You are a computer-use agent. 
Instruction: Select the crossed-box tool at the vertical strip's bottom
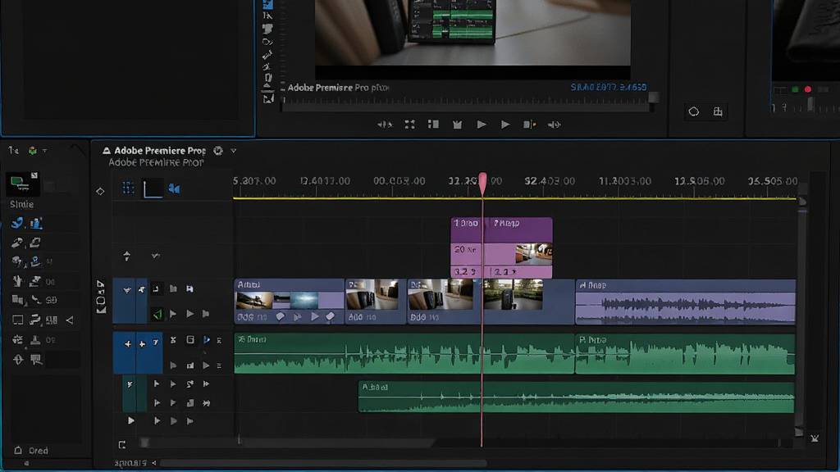[268, 98]
